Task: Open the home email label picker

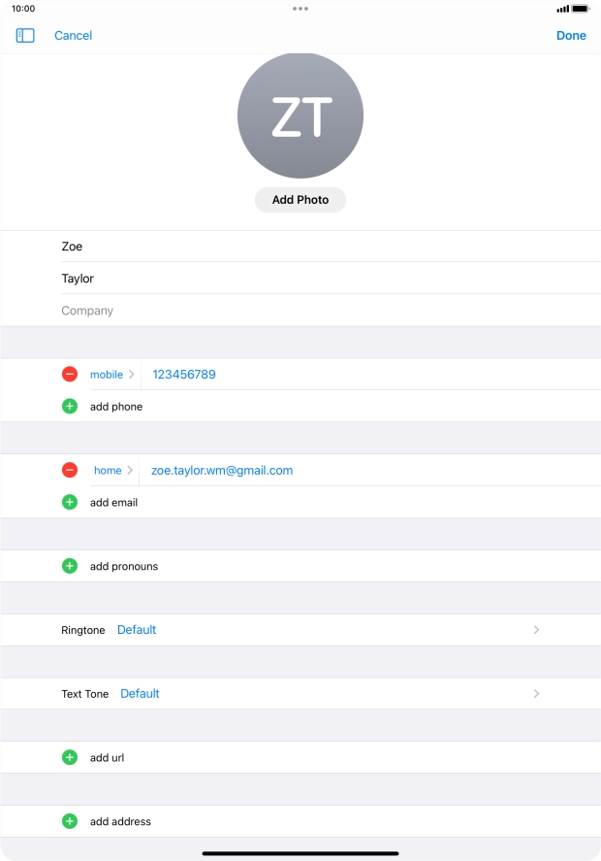Action: pos(112,471)
